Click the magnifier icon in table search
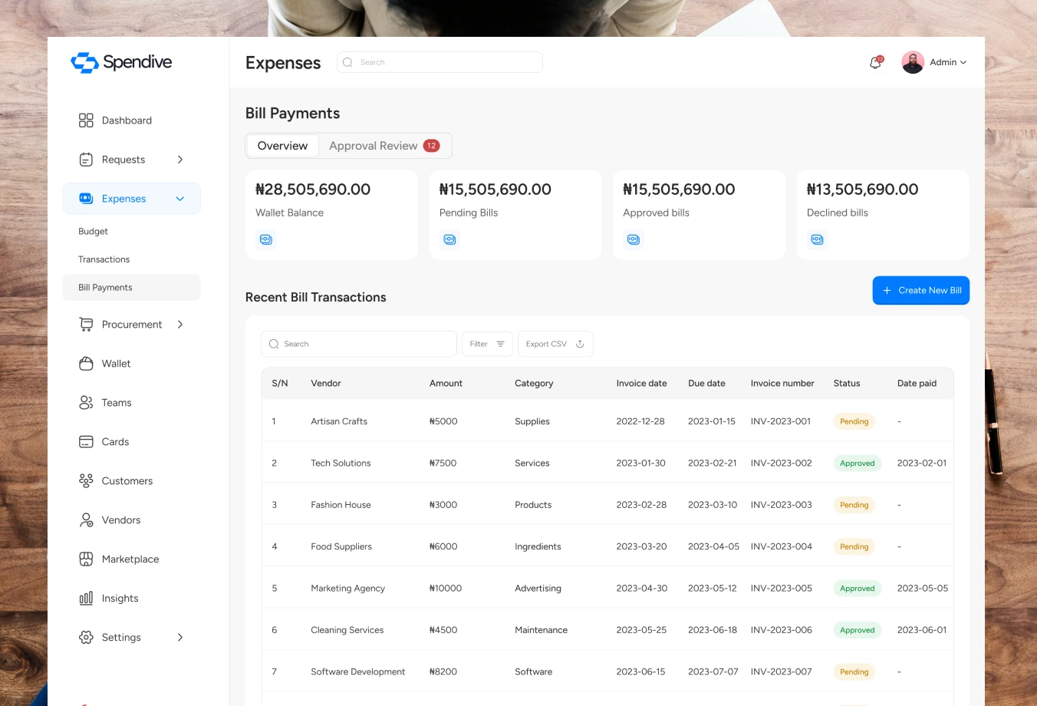Image resolution: width=1037 pixels, height=706 pixels. click(274, 344)
